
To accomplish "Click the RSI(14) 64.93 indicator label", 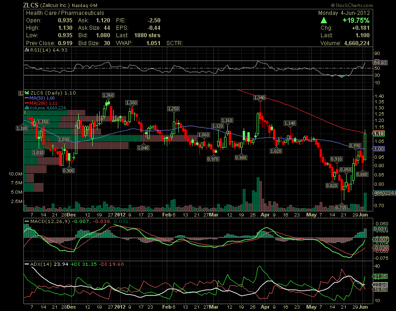I will [49, 50].
